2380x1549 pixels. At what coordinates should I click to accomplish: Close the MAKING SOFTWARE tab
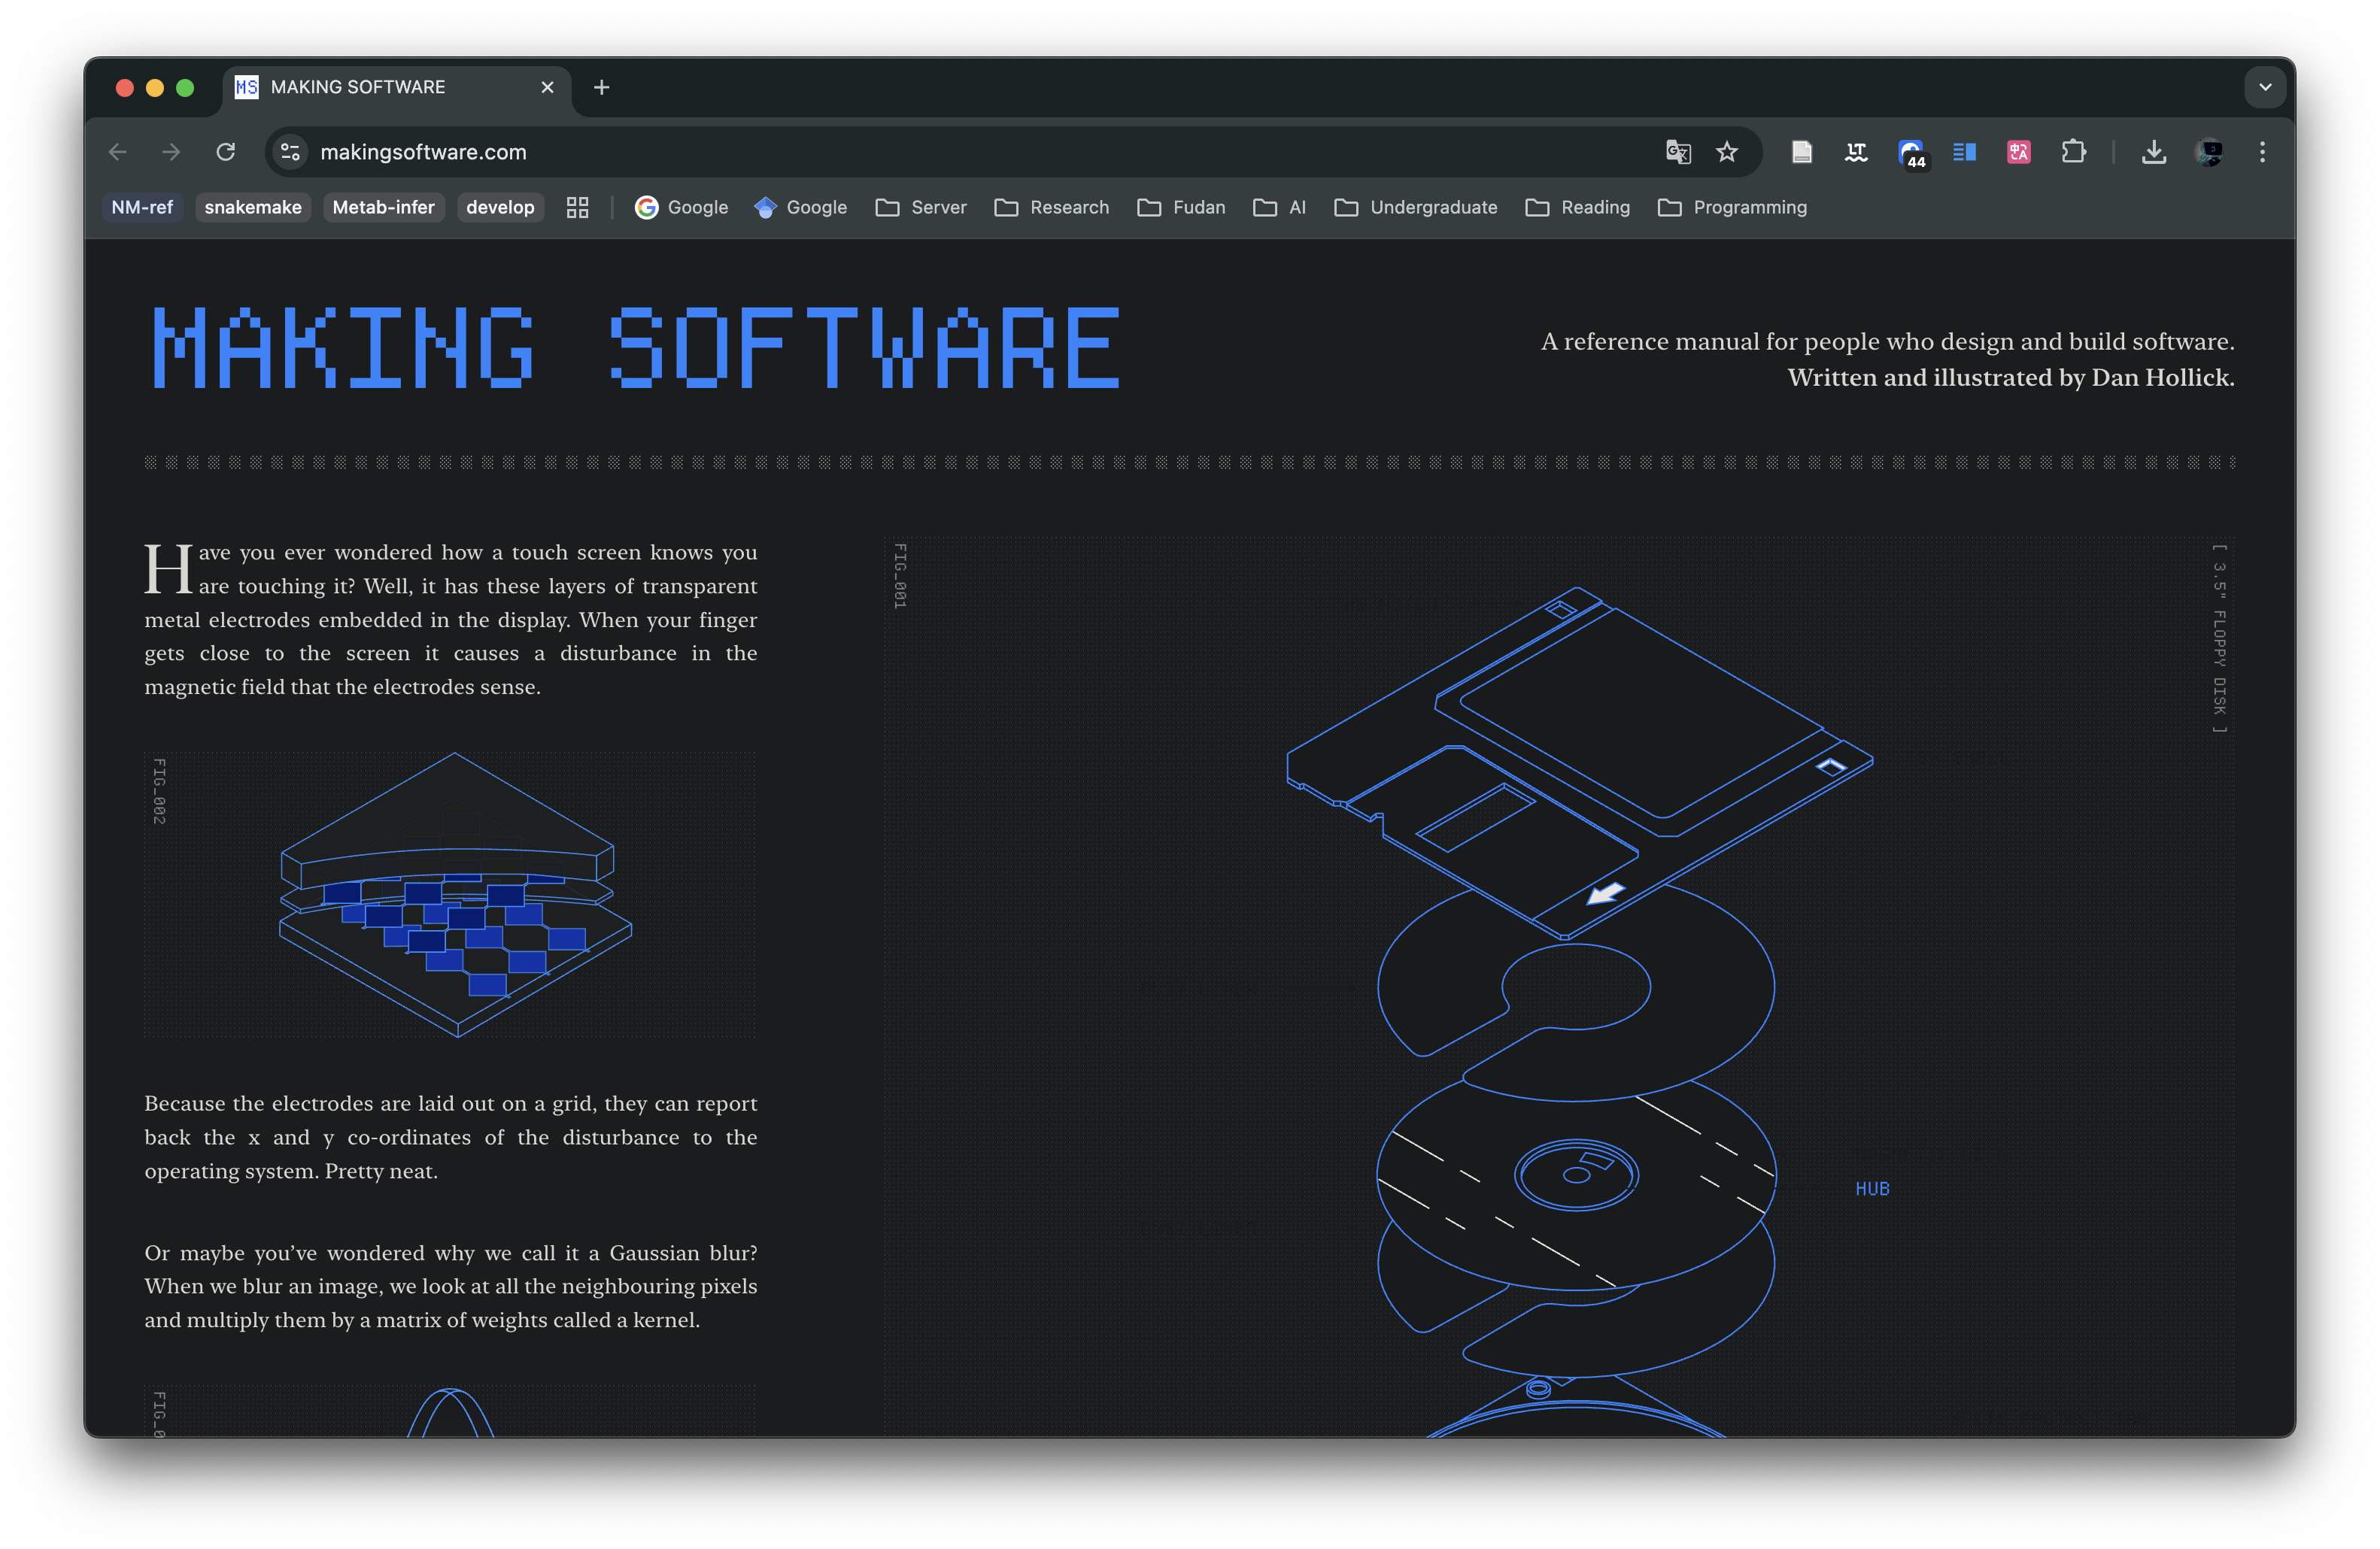click(547, 88)
